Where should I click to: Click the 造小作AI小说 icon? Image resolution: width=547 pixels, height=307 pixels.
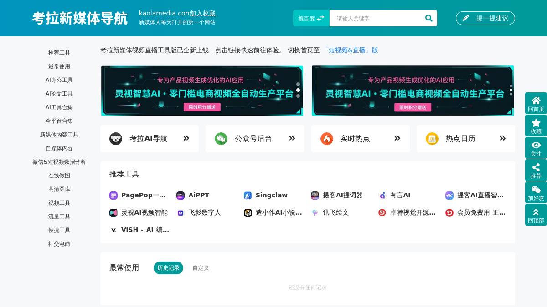248,213
